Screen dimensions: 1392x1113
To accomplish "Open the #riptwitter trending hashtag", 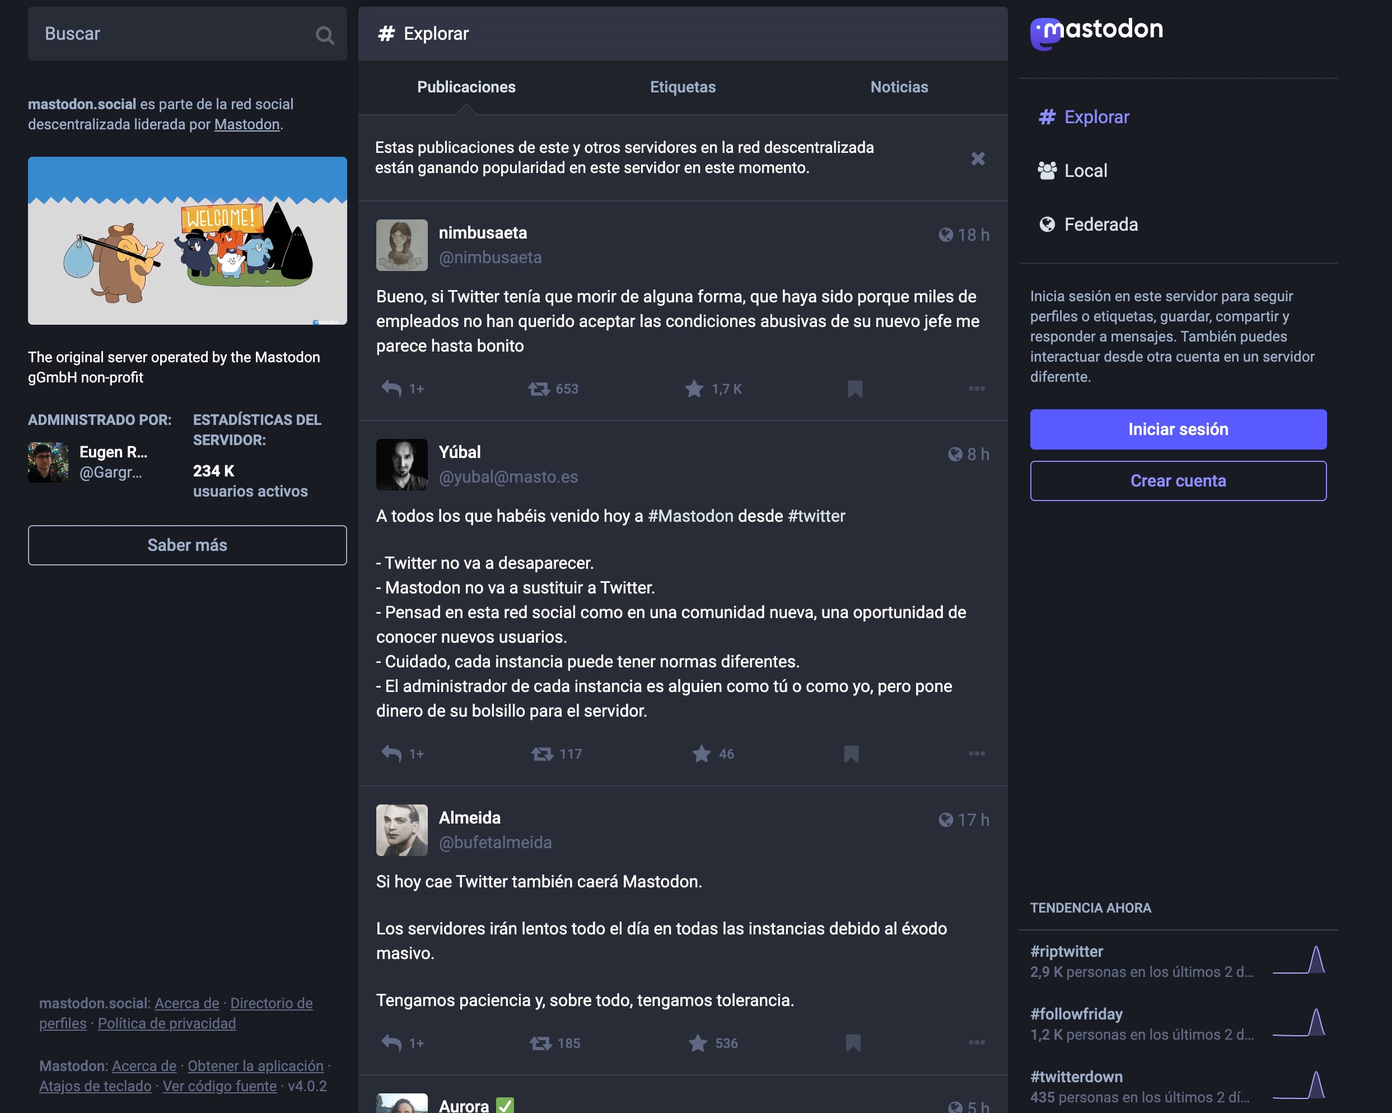I will tap(1067, 952).
